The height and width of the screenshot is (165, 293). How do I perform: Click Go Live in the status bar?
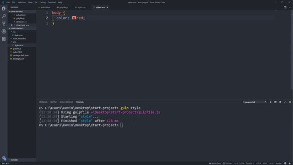coord(227,164)
